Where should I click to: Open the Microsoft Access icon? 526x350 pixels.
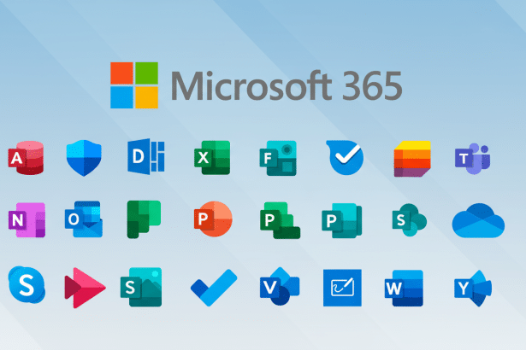(27, 158)
